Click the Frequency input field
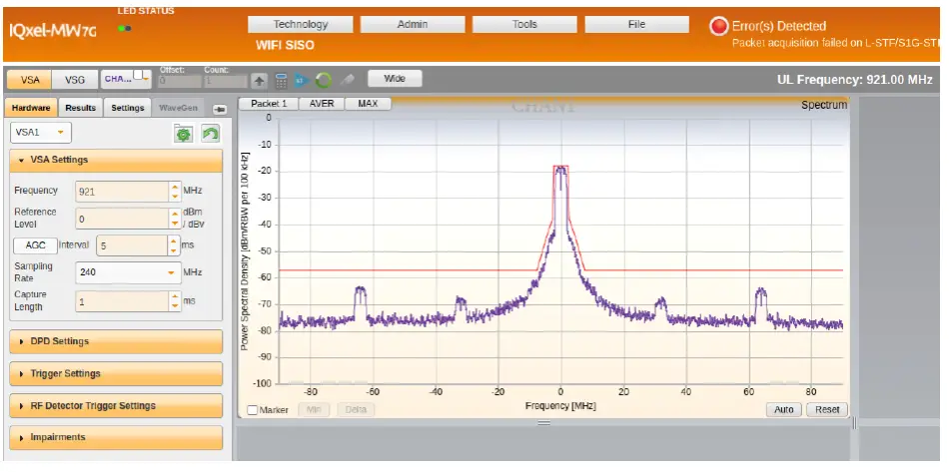Image resolution: width=949 pixels, height=472 pixels. (122, 192)
